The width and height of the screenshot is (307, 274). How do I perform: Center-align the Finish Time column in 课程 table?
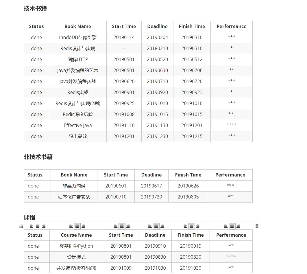(x=191, y=226)
